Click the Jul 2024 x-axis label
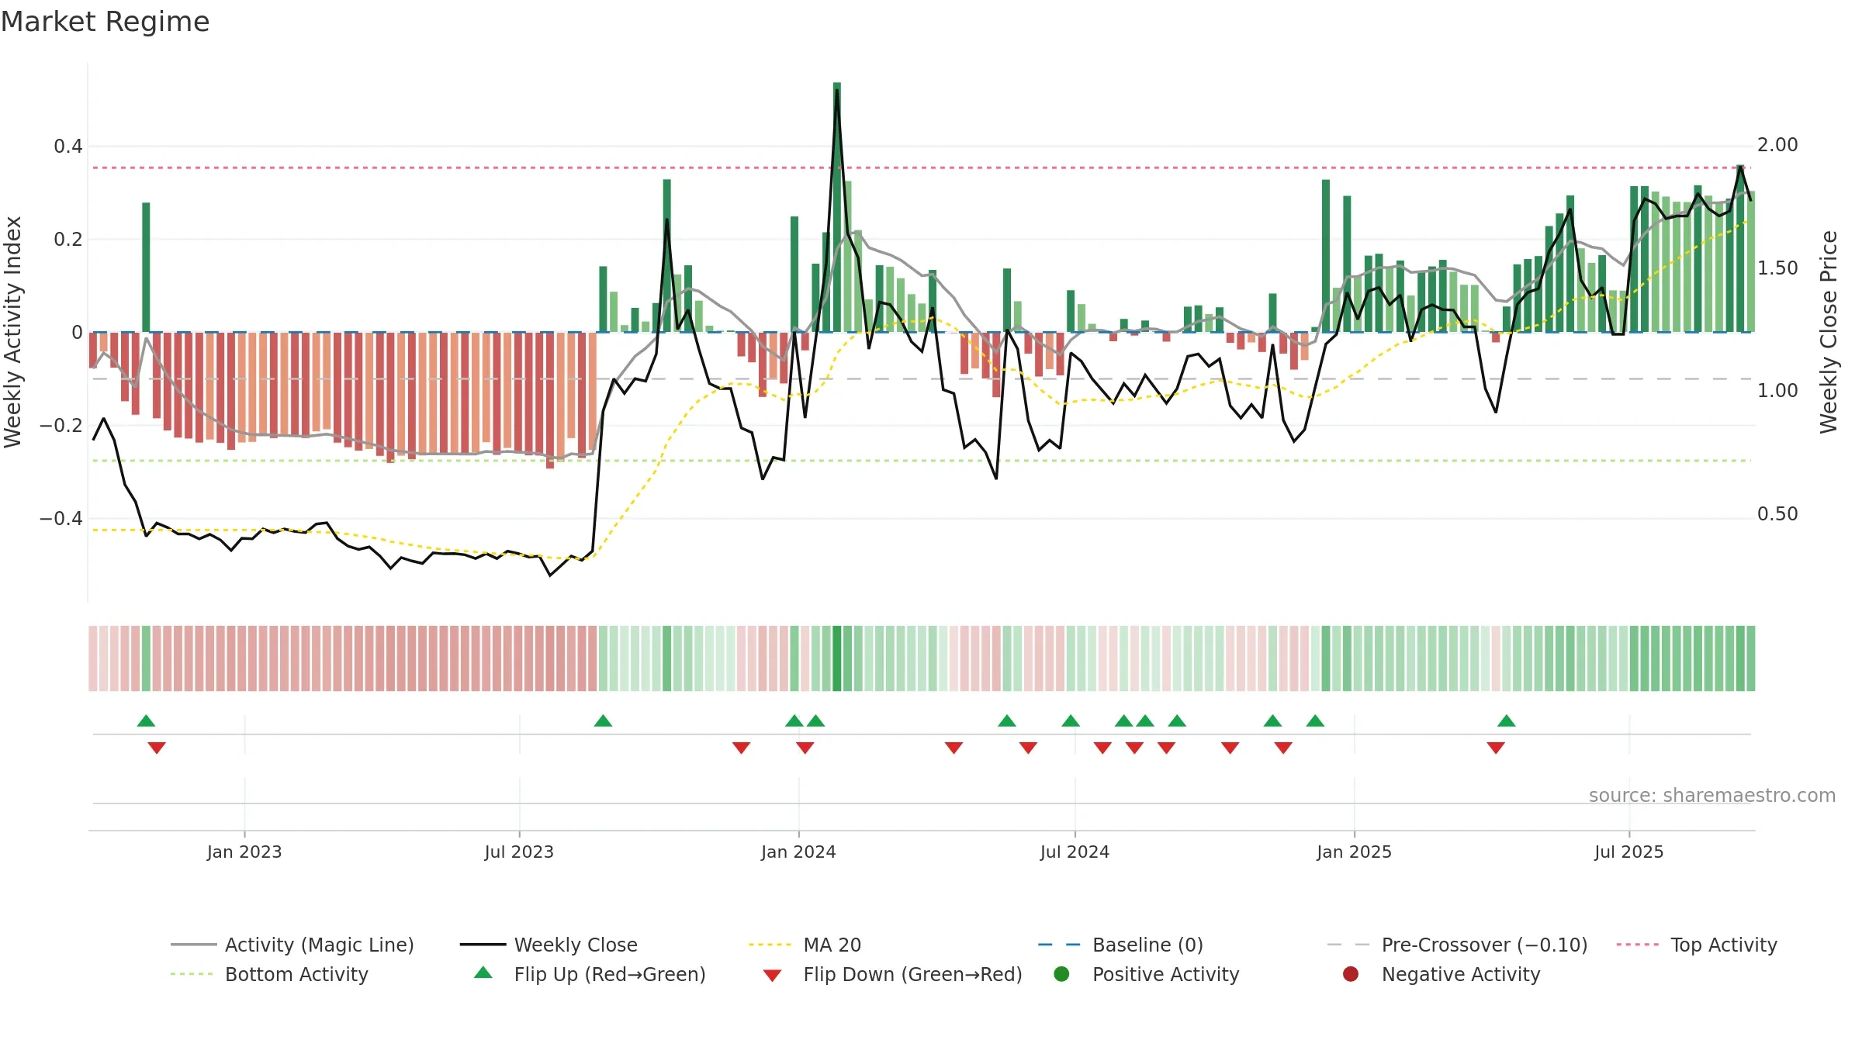Image resolution: width=1862 pixels, height=1047 pixels. coord(1075,852)
